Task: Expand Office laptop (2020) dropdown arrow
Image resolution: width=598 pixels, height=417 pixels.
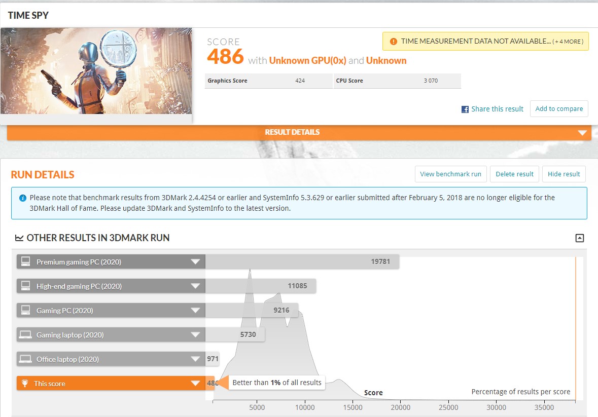Action: pyautogui.click(x=195, y=359)
